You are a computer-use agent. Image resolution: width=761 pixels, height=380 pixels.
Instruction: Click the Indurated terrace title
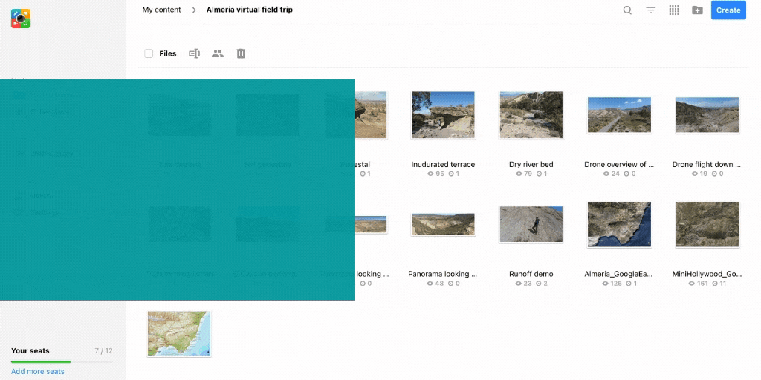pos(443,164)
